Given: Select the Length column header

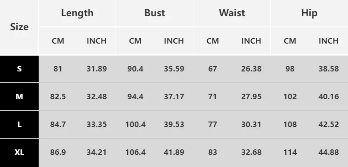Looking at the screenshot, I should coord(77,13).
